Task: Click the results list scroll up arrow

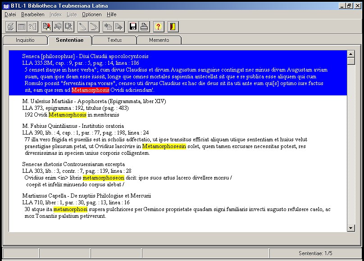Action: tap(351, 54)
